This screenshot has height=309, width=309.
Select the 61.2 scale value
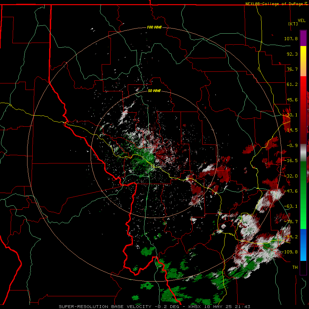(x=292, y=84)
